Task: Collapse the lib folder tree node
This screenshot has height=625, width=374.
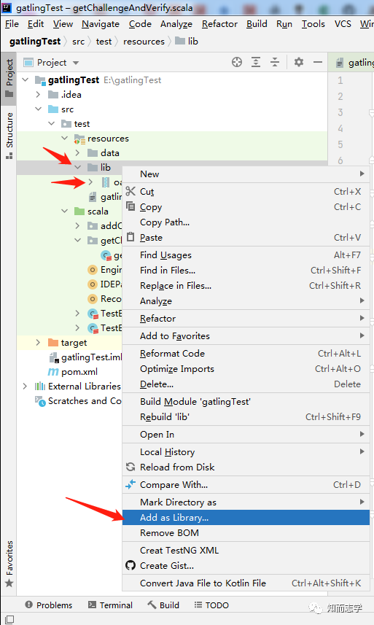Action: (78, 168)
